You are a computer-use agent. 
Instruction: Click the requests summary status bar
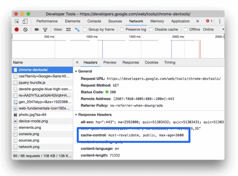tap(42, 156)
